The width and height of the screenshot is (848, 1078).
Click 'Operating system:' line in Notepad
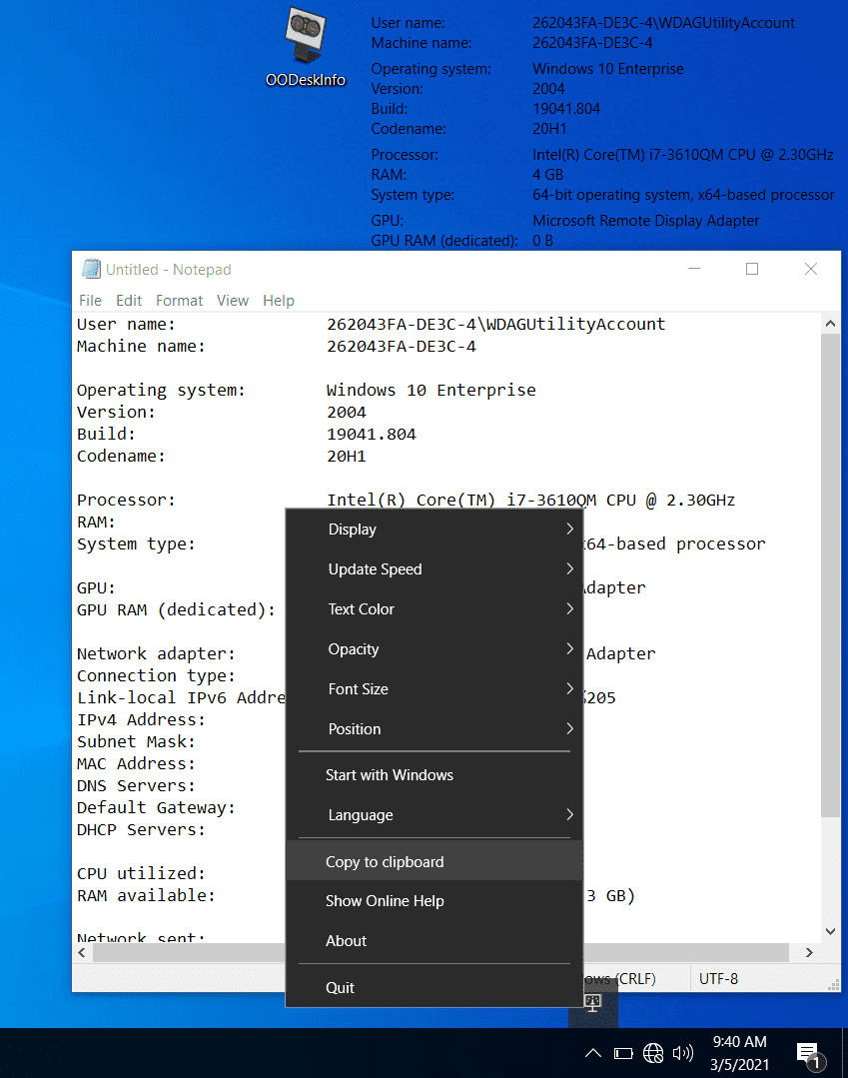point(161,390)
